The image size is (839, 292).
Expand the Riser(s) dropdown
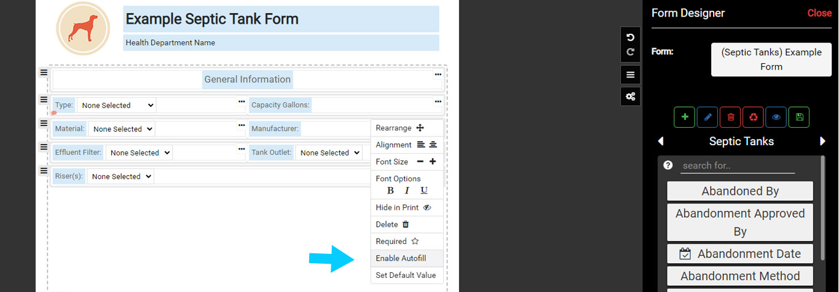click(x=120, y=177)
